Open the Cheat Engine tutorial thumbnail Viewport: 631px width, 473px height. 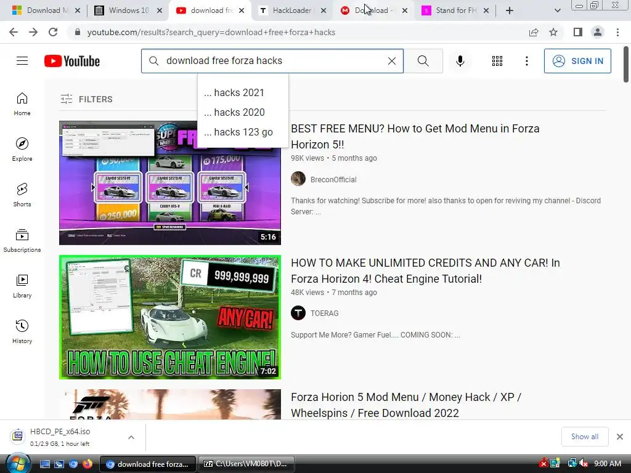170,317
